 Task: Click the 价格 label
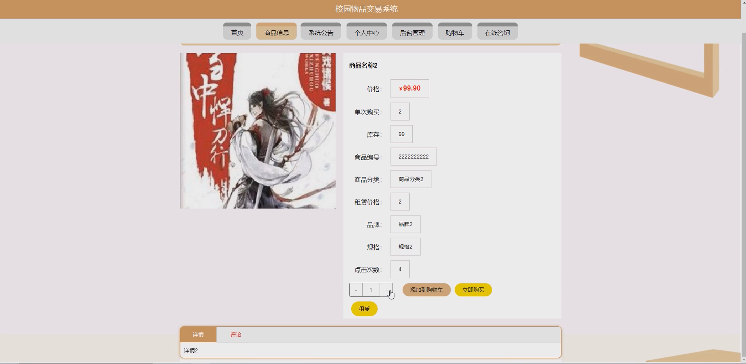coord(374,89)
